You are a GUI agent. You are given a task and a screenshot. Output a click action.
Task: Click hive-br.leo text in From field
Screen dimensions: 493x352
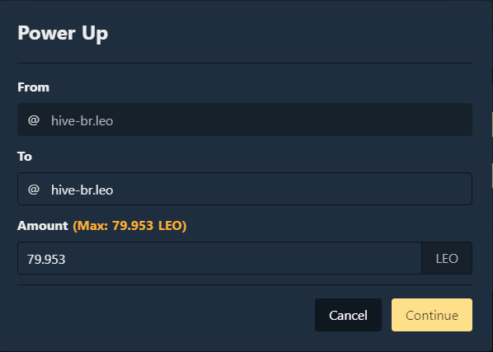click(x=82, y=121)
